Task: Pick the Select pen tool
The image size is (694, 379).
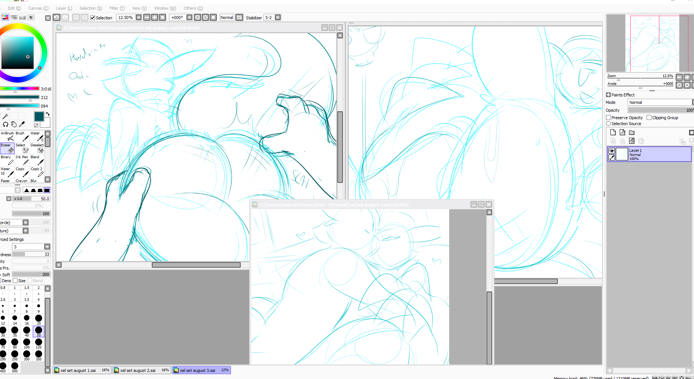Action: 22,148
